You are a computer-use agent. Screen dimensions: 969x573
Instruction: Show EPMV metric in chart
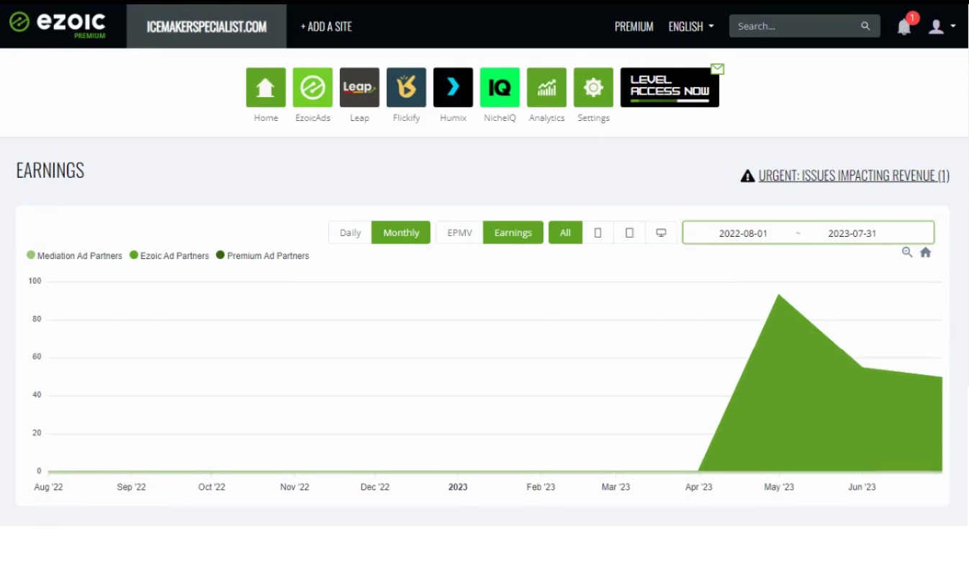(459, 233)
